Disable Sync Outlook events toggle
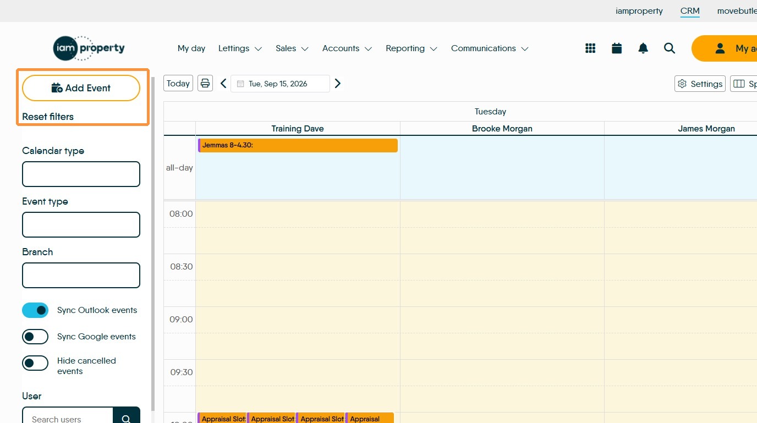Image resolution: width=757 pixels, height=423 pixels. [x=35, y=310]
